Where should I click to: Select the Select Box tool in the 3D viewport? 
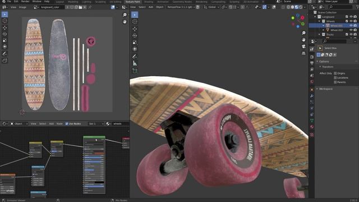pos(135,15)
